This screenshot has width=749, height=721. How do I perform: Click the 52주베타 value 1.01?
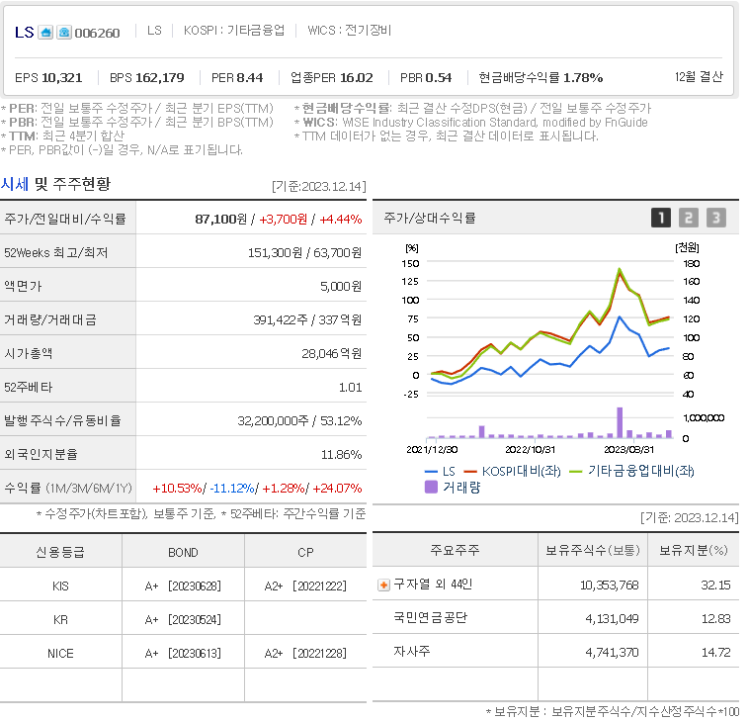pos(350,387)
